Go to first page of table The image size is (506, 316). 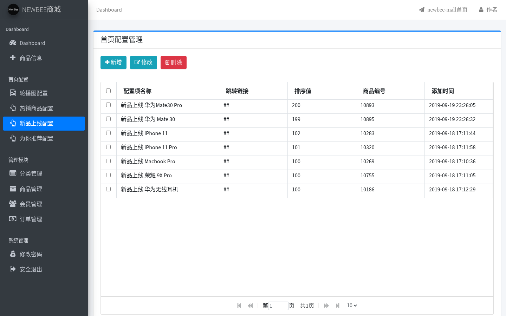tap(239, 305)
